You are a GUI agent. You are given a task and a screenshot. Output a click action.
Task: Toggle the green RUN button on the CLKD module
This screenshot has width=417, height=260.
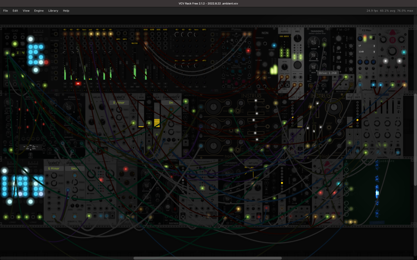pyautogui.click(x=15, y=43)
